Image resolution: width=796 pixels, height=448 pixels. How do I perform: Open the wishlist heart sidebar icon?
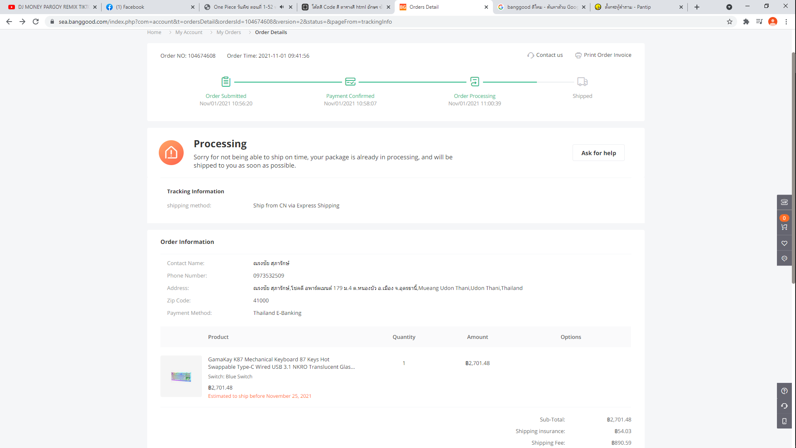784,243
